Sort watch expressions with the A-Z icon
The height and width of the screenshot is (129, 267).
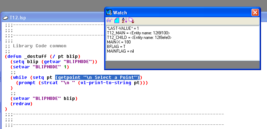pyautogui.click(x=124, y=21)
